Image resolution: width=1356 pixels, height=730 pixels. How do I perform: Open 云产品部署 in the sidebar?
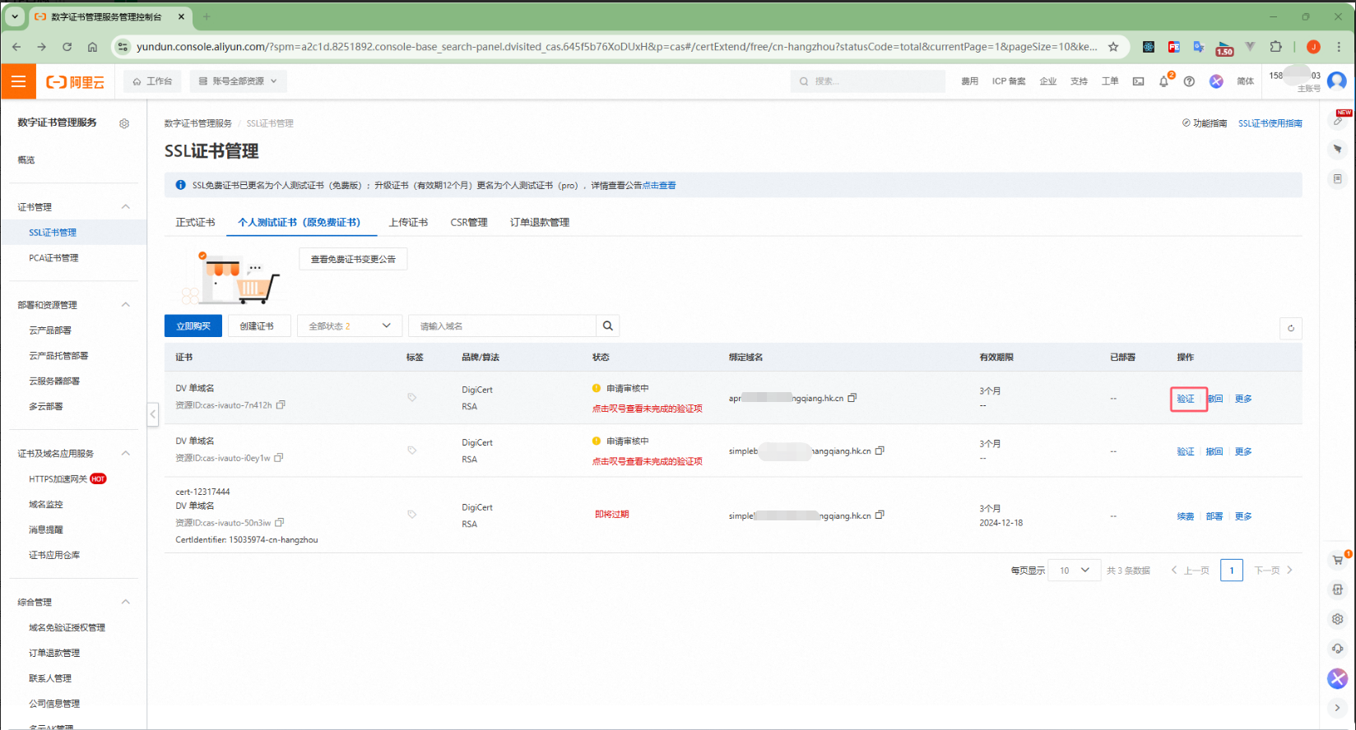pos(50,330)
